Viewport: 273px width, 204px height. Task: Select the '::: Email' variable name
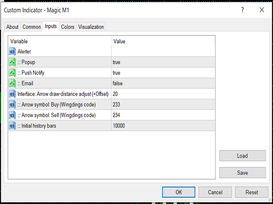pyautogui.click(x=25, y=83)
